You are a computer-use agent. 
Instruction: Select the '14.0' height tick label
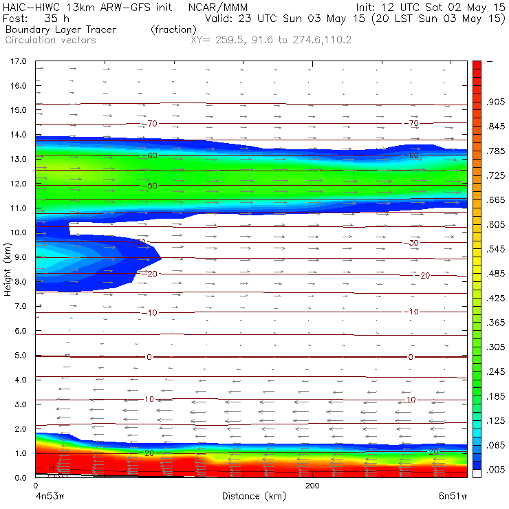click(19, 135)
